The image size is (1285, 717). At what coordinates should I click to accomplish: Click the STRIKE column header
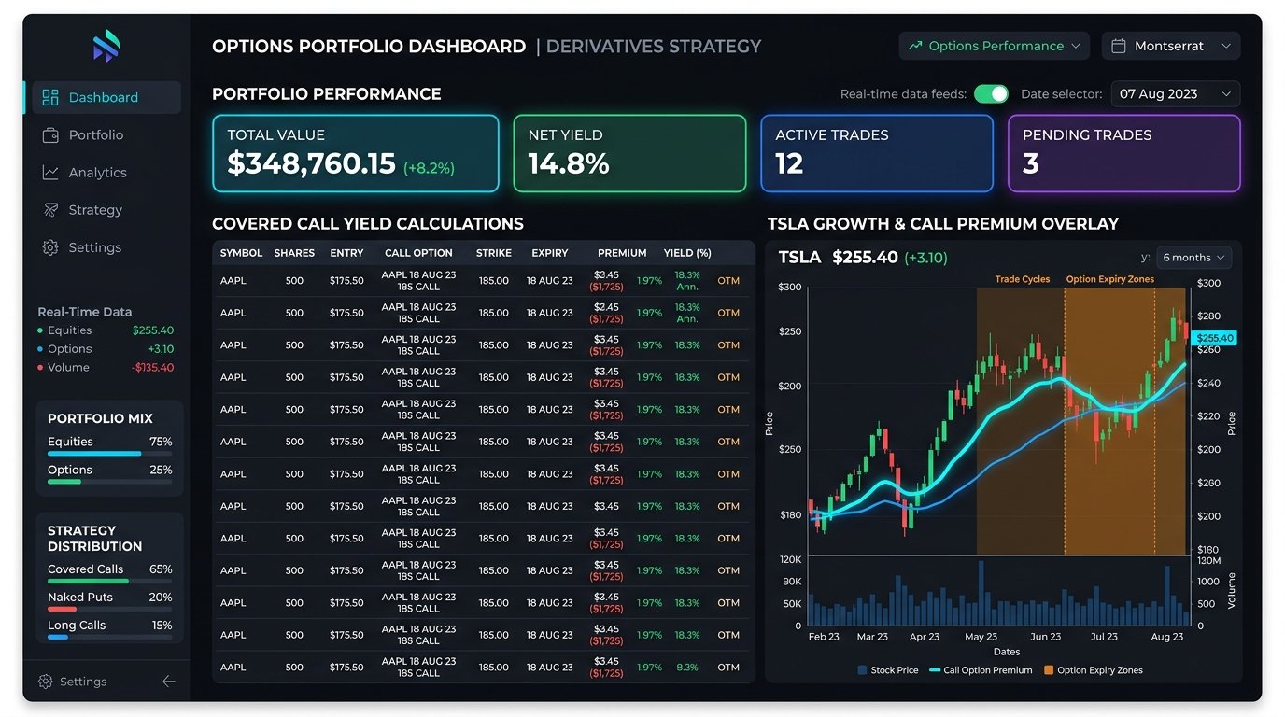[494, 253]
